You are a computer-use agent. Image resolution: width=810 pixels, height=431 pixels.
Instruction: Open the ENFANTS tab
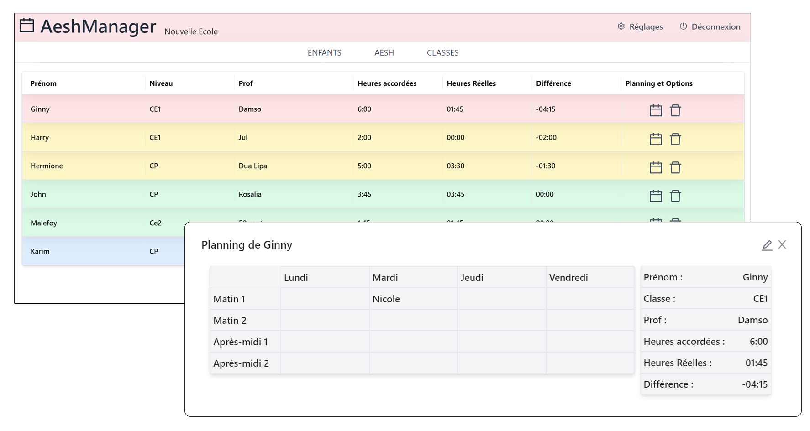(x=324, y=53)
